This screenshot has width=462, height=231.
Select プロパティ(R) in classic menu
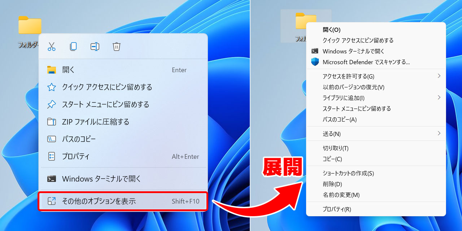[x=376, y=209]
